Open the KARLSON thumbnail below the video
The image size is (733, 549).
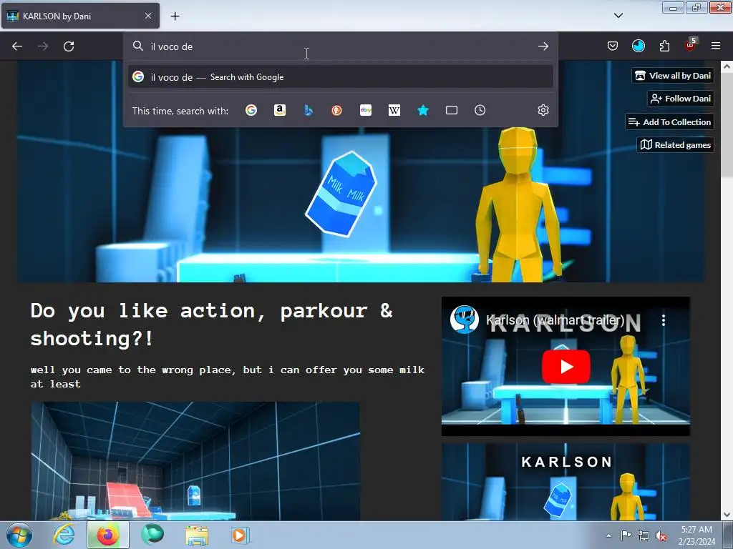point(565,482)
